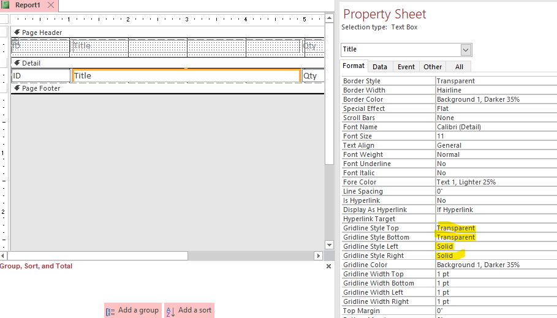Select the Detail section bar
The height and width of the screenshot is (318, 557).
point(168,63)
